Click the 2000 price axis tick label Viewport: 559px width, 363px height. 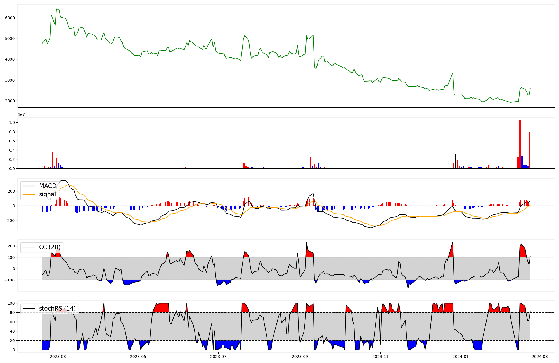point(11,101)
